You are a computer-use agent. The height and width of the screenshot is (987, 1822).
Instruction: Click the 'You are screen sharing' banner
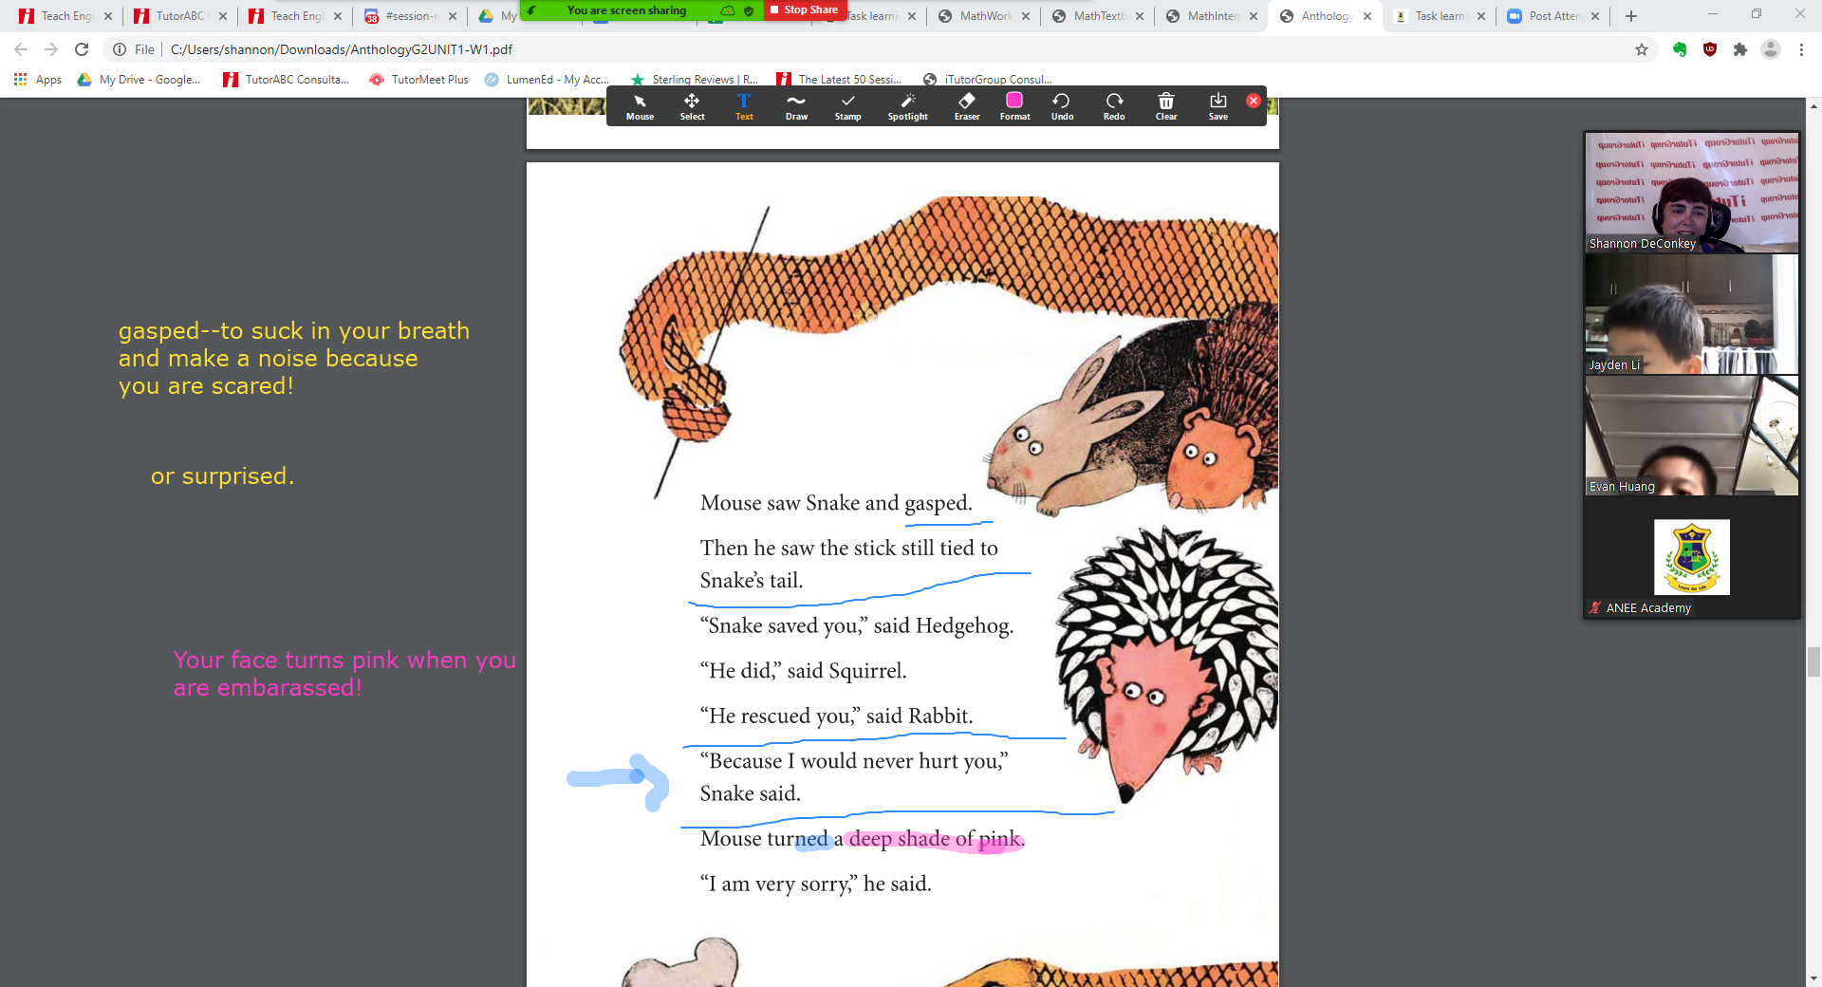pos(626,10)
